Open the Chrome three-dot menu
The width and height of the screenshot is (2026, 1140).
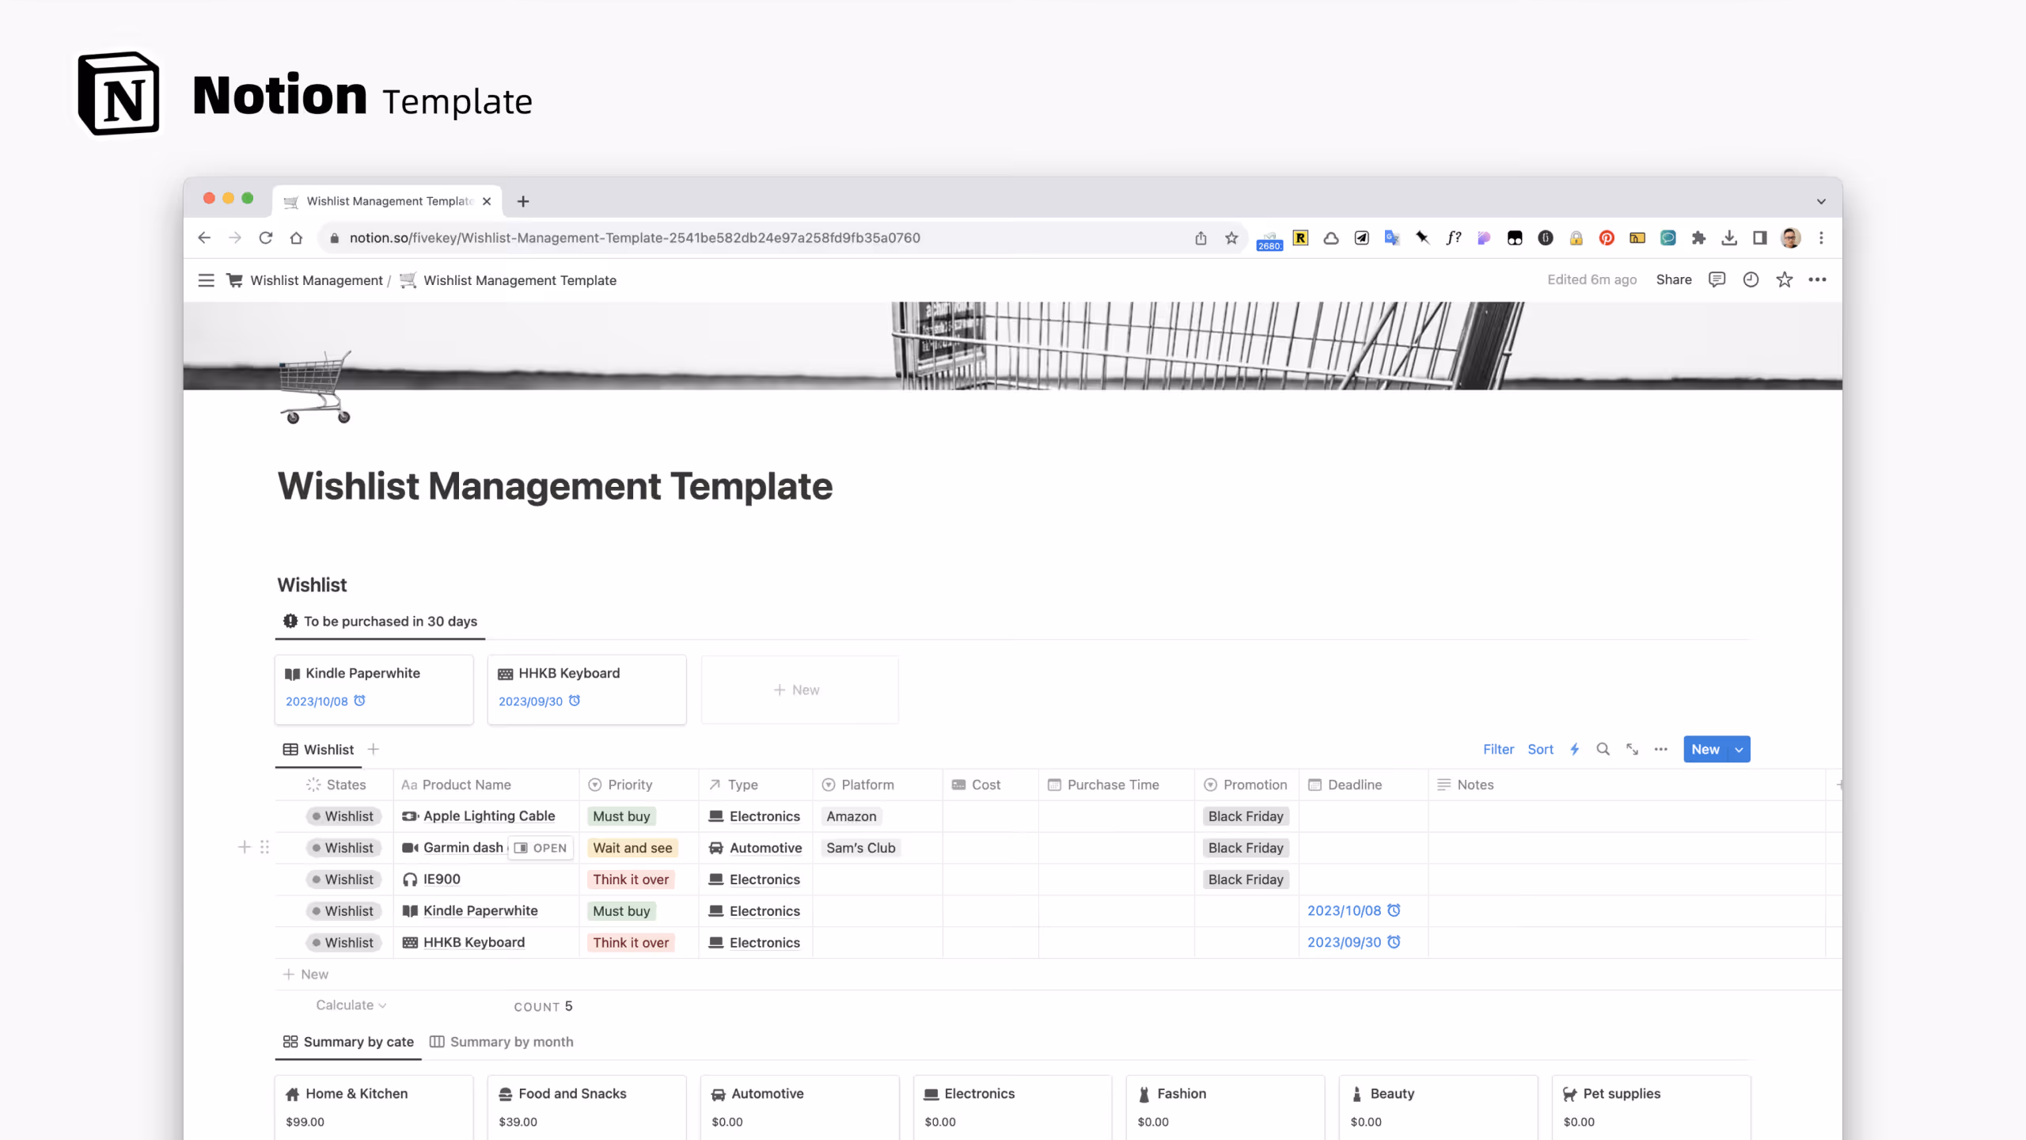[1821, 237]
